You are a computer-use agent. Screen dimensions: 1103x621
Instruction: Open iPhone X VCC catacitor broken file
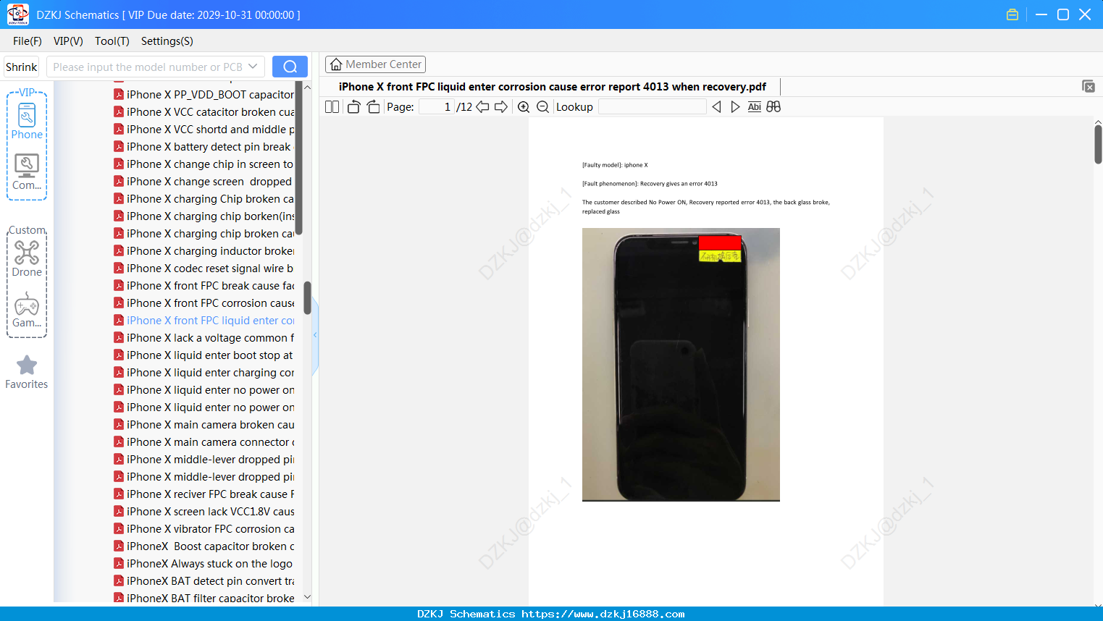pyautogui.click(x=204, y=112)
